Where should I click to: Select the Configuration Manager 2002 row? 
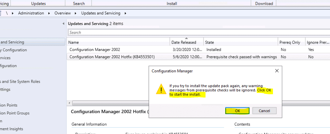[198, 50]
